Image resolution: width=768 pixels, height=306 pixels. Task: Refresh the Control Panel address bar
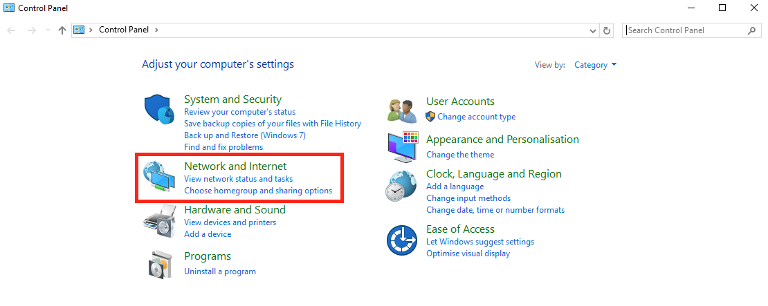tap(606, 30)
